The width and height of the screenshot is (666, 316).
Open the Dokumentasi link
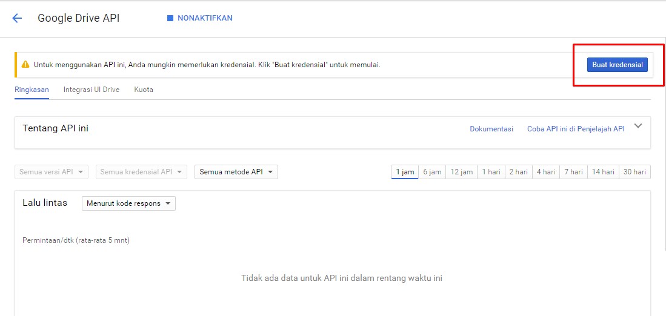click(491, 129)
